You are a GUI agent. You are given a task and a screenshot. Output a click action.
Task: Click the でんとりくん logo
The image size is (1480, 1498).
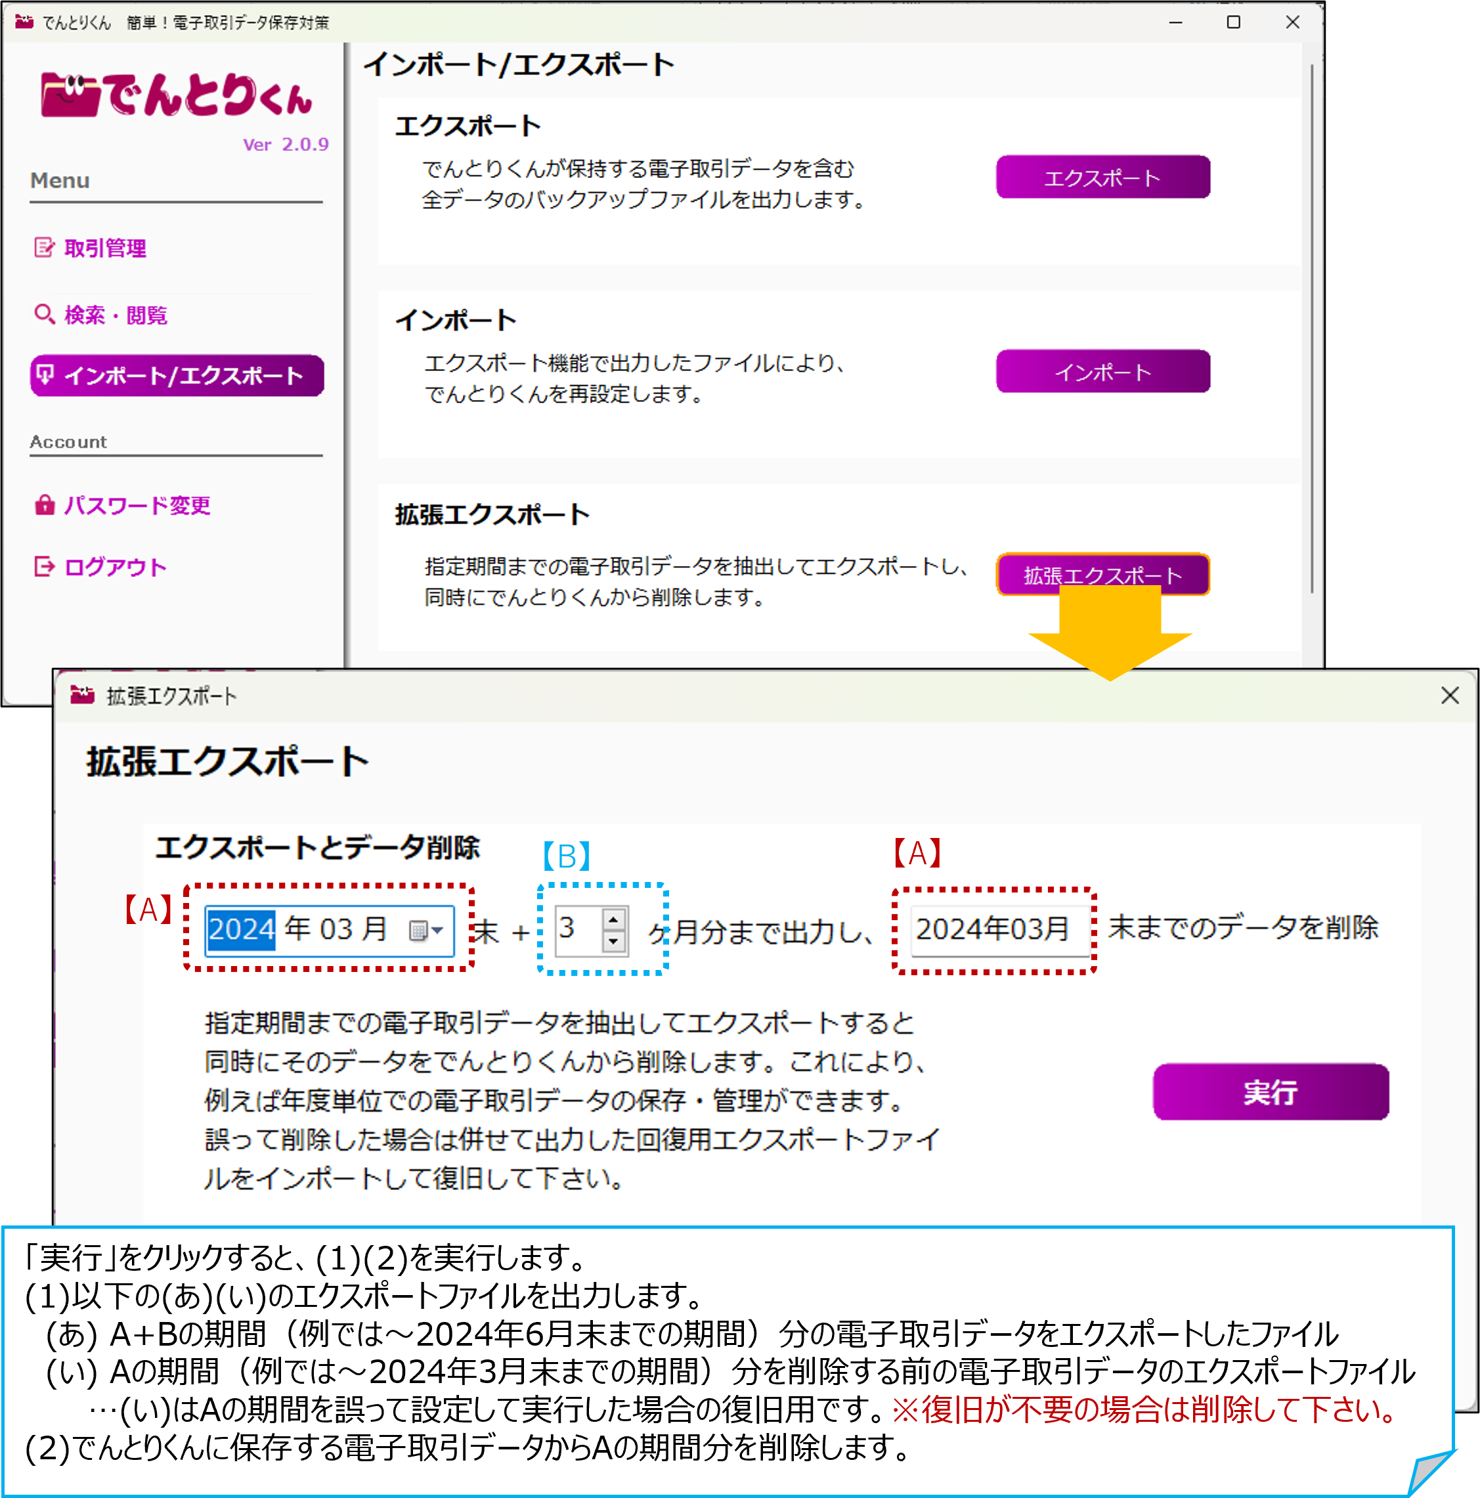[177, 95]
